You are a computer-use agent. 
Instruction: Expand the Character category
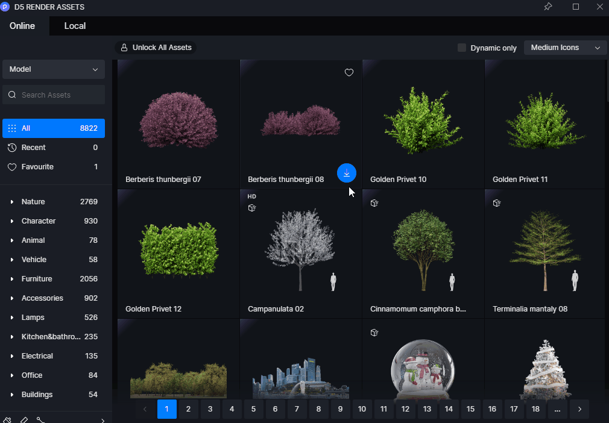coord(12,221)
